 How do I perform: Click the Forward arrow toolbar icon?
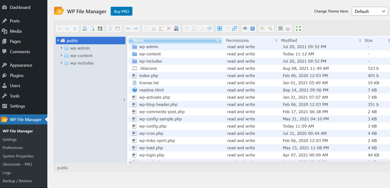(x=67, y=29)
